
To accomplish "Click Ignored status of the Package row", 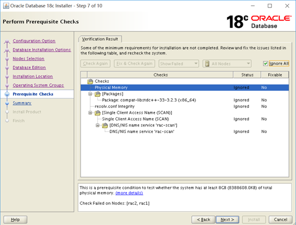I will pos(242,100).
